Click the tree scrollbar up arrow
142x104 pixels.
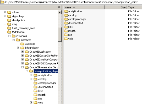click(60, 12)
